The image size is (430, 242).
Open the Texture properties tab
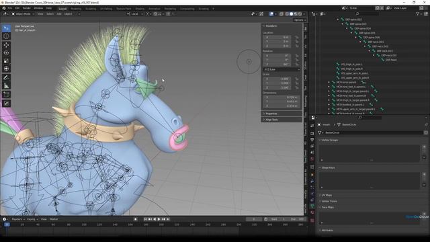pos(312,220)
